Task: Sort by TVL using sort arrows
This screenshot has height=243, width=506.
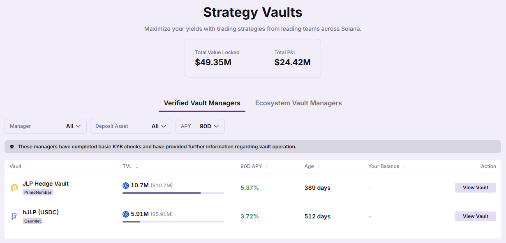Action: pyautogui.click(x=137, y=166)
